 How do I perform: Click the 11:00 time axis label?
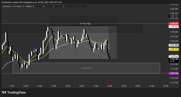click(12, 86)
